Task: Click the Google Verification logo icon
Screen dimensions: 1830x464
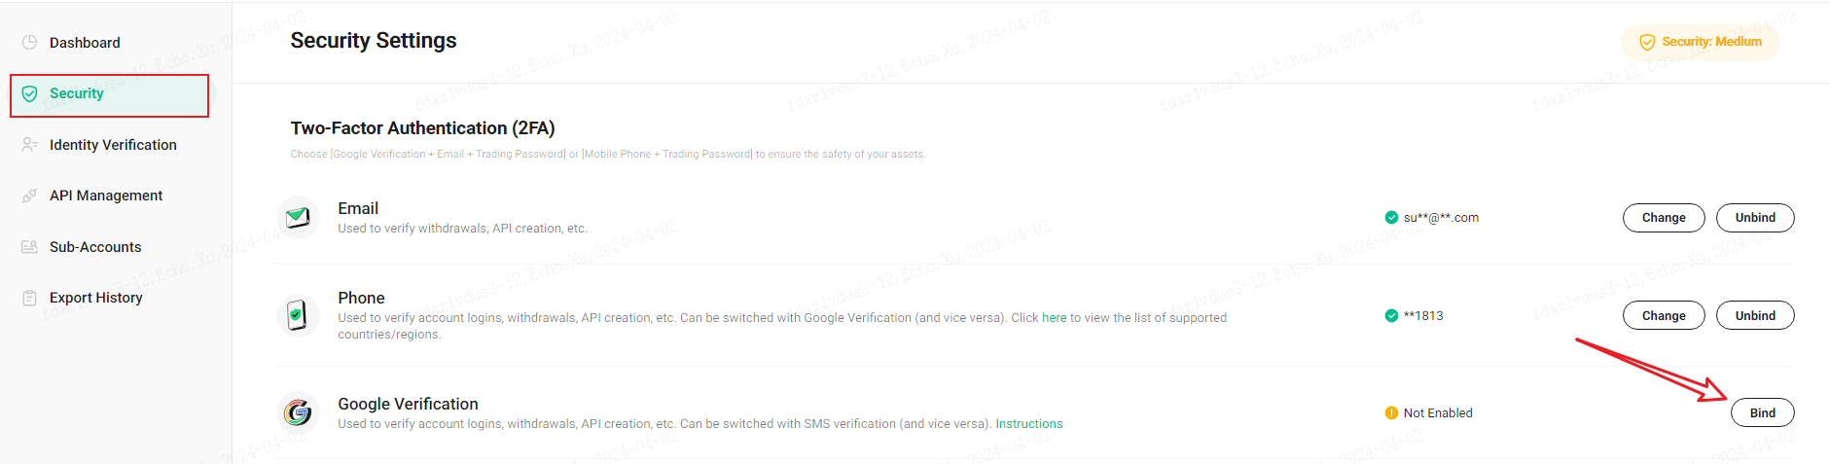Action: tap(298, 412)
